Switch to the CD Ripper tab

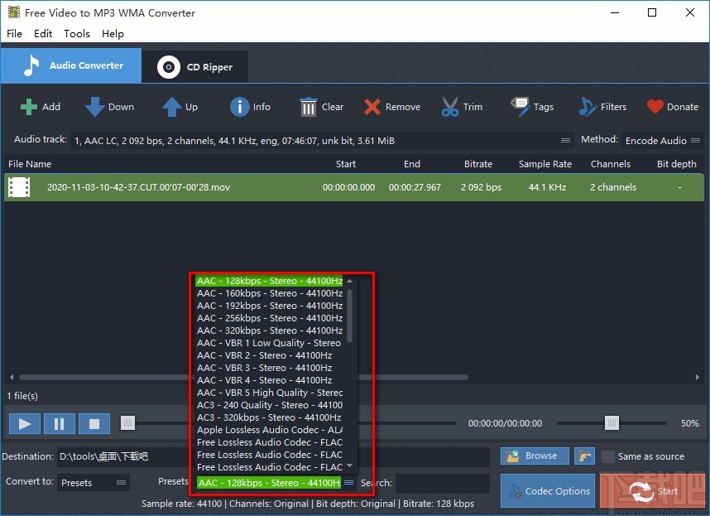(x=194, y=66)
